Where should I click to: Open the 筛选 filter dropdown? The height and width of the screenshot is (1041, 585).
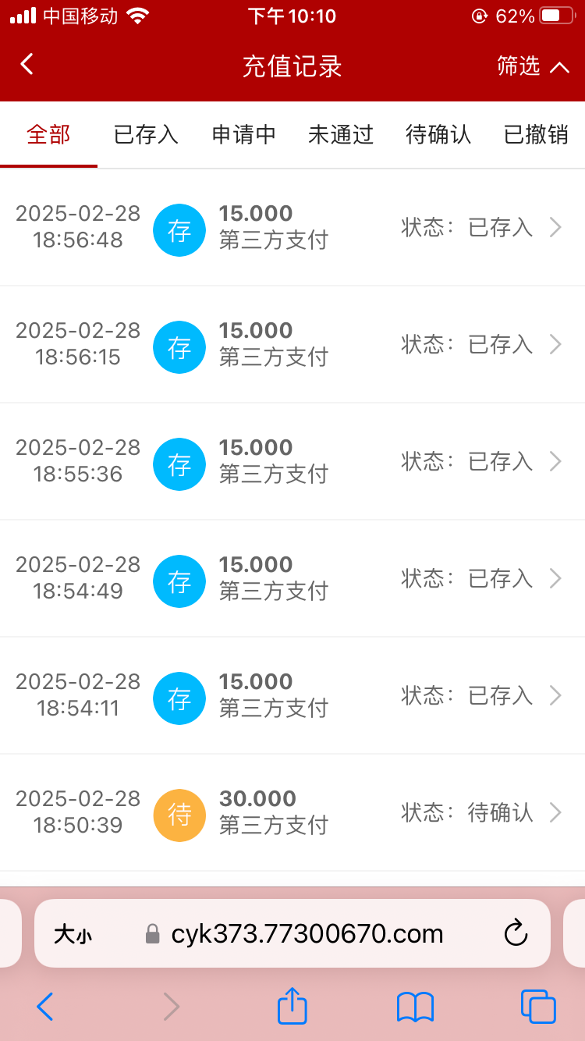[533, 66]
